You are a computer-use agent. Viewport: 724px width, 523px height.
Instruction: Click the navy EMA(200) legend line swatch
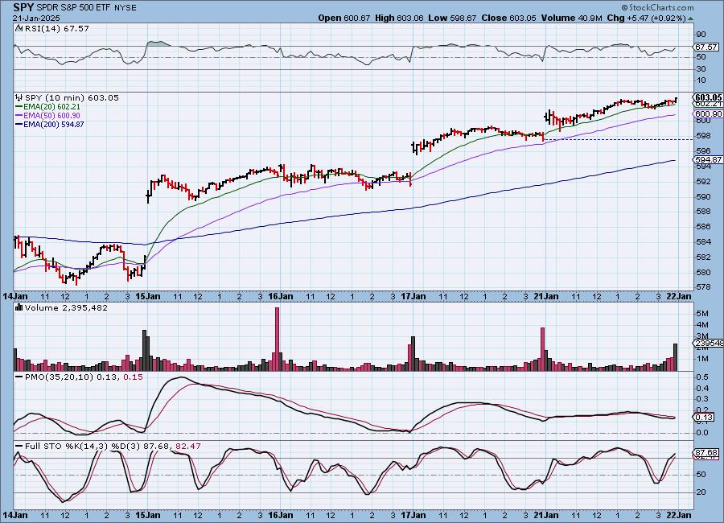tap(19, 124)
